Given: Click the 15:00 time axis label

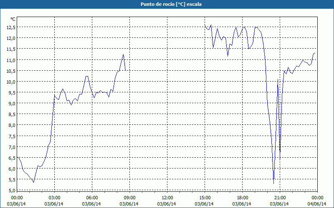Looking at the screenshot, I should [205, 198].
